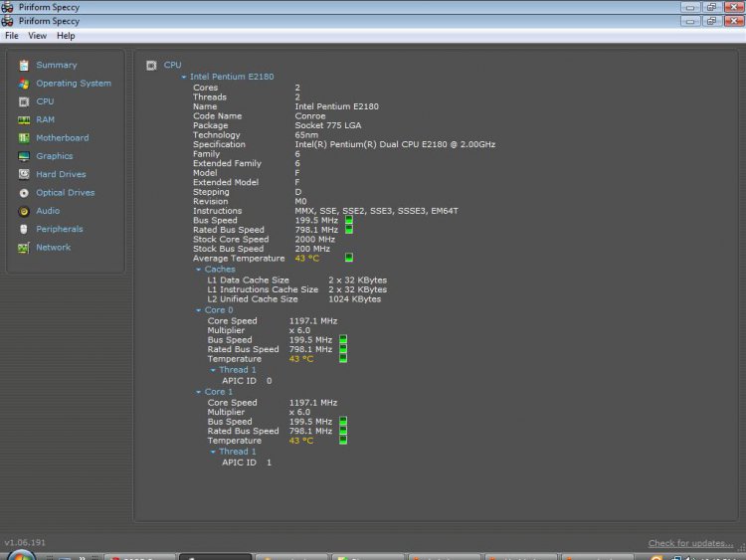Open the Network section label
Viewport: 746px width, 560px height.
click(x=54, y=248)
